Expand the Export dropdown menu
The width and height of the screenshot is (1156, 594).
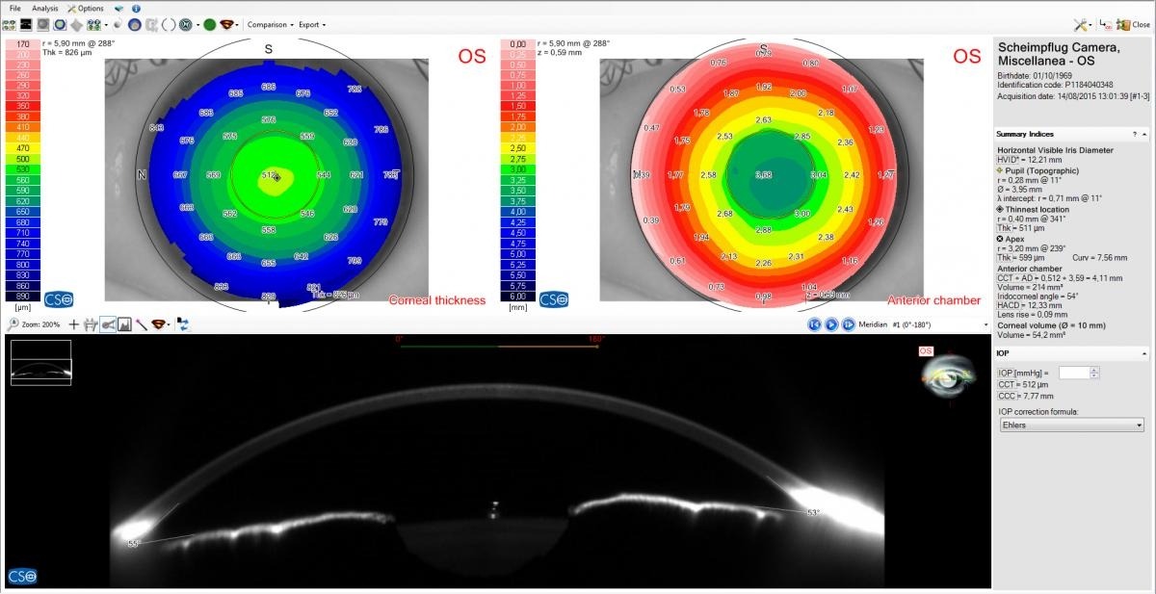tap(312, 24)
